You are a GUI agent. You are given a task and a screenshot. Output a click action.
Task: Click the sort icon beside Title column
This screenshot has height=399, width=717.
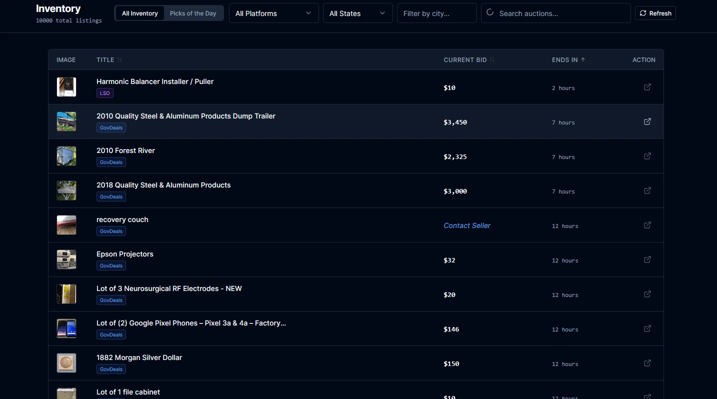coord(119,59)
